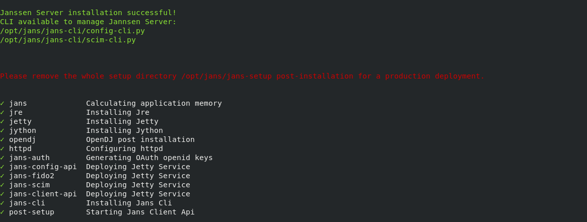Screen dimensions: 587x222
Task: Click the red setup directory removal warning
Action: tap(242, 76)
